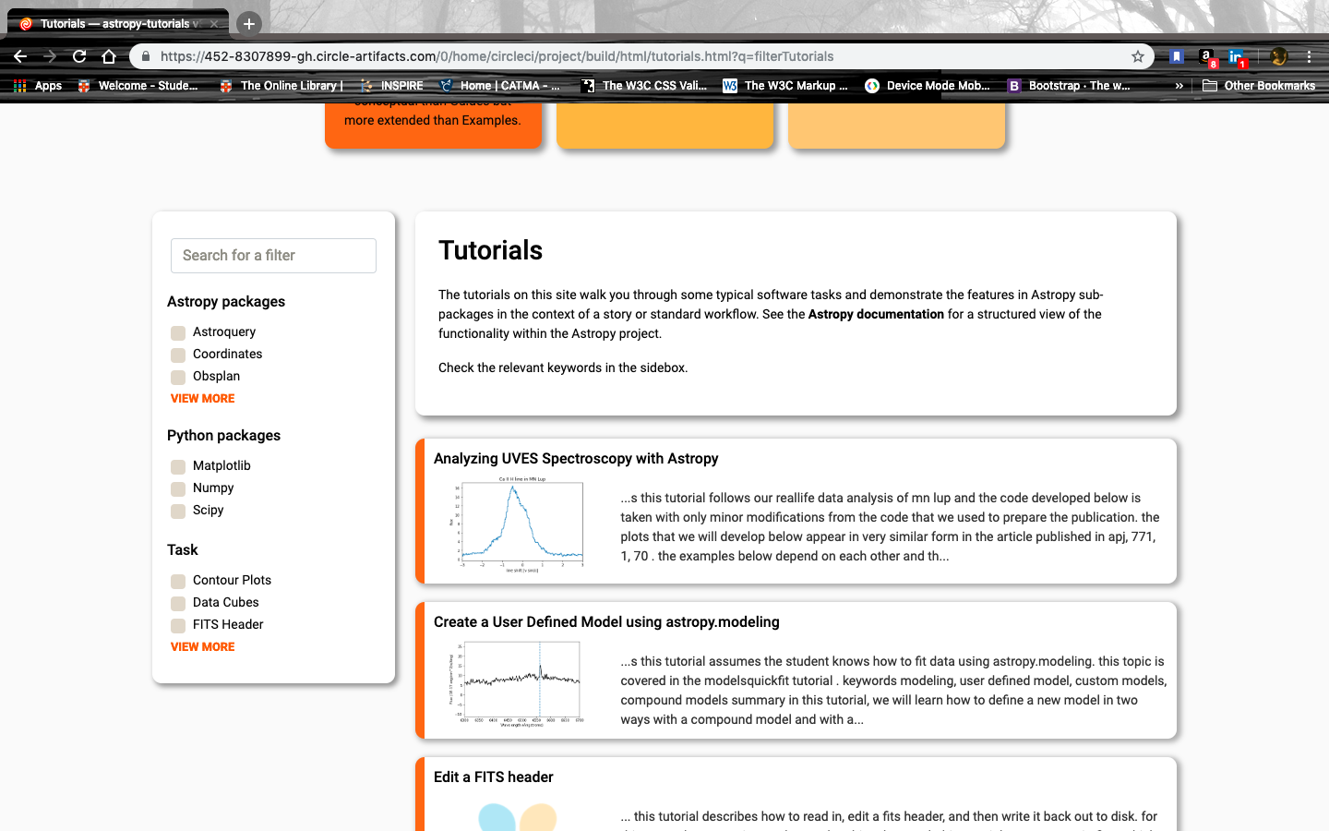
Task: Go back using the browser back arrow
Action: pos(20,56)
